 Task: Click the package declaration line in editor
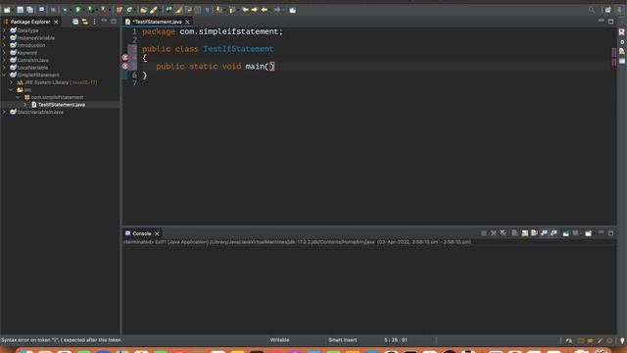[x=213, y=31]
